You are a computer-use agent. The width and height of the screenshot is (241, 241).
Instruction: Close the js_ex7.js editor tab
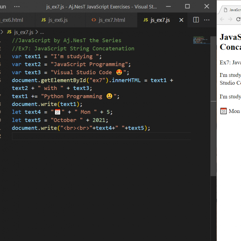click(x=181, y=20)
